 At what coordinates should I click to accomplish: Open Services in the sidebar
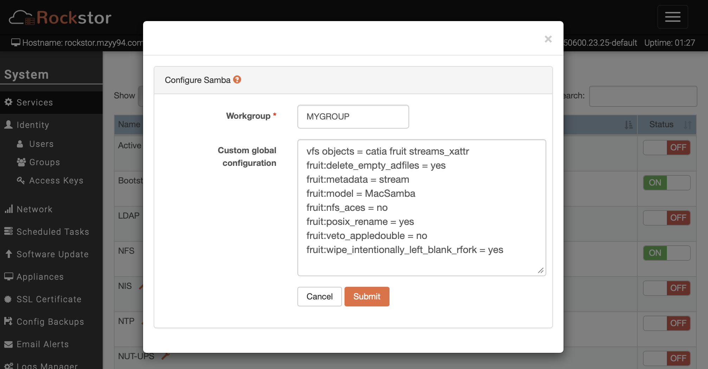point(34,102)
